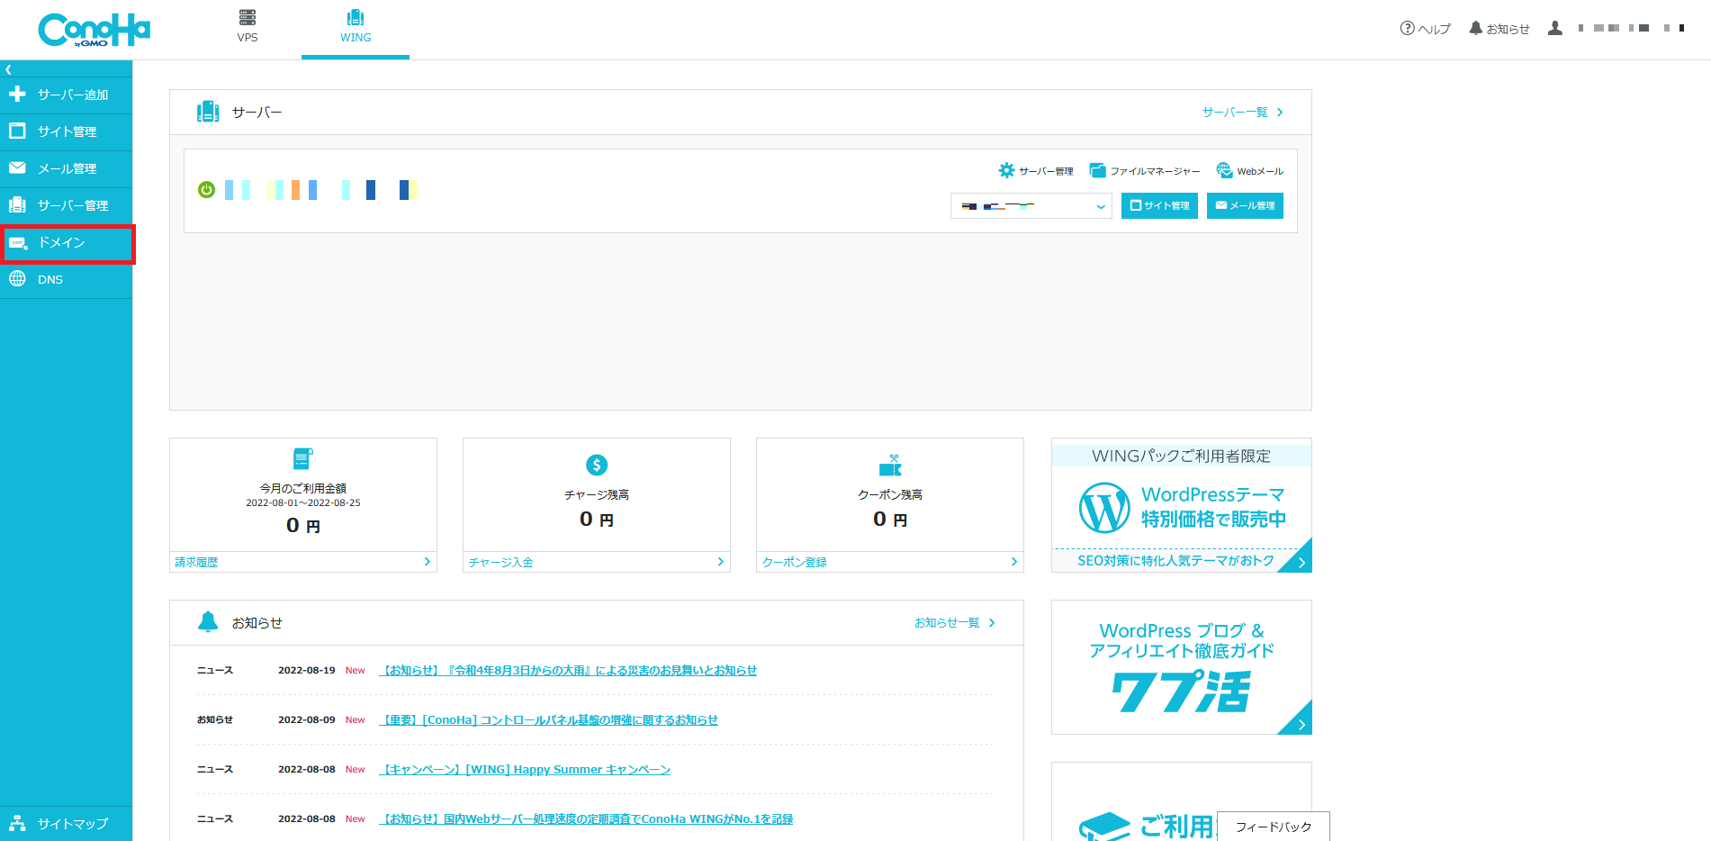Open サーバー管理 in the sidebar
Image resolution: width=1711 pixels, height=841 pixels.
coord(66,205)
